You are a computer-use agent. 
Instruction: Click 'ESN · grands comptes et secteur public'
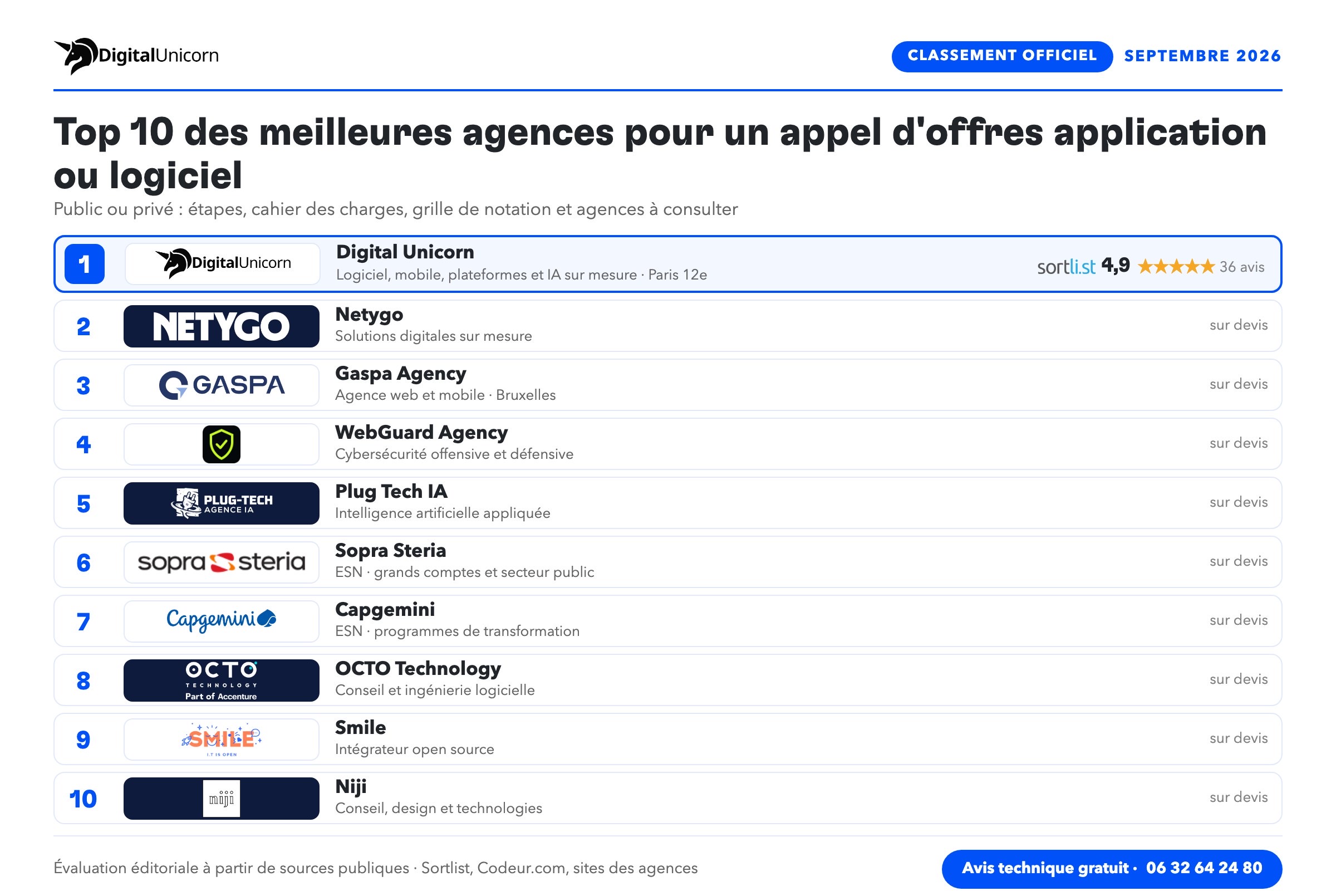pyautogui.click(x=465, y=572)
